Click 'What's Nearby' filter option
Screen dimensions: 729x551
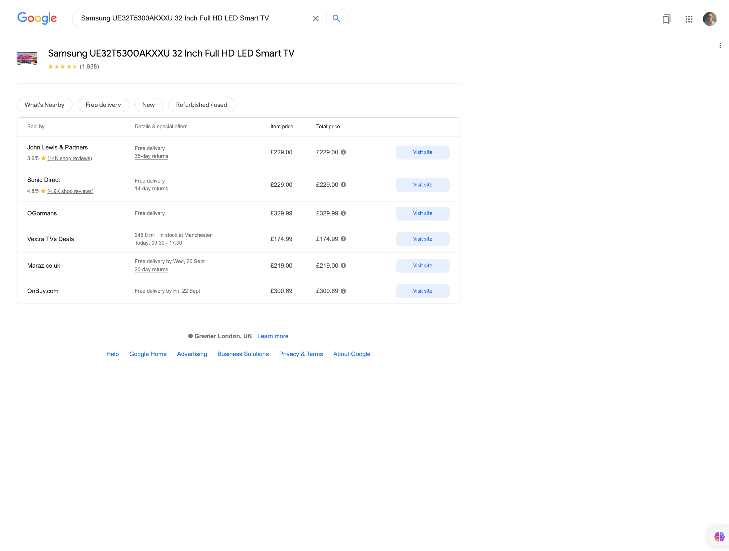click(44, 105)
